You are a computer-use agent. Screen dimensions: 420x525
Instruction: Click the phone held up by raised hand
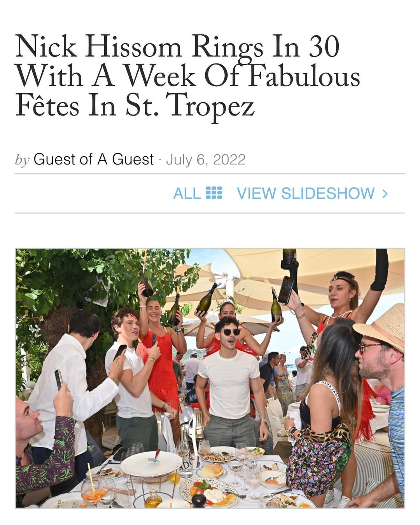(x=285, y=290)
